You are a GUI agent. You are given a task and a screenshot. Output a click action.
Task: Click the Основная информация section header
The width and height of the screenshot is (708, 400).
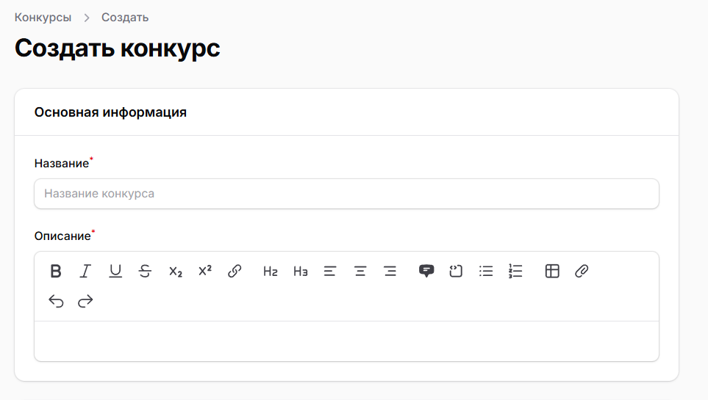click(110, 112)
